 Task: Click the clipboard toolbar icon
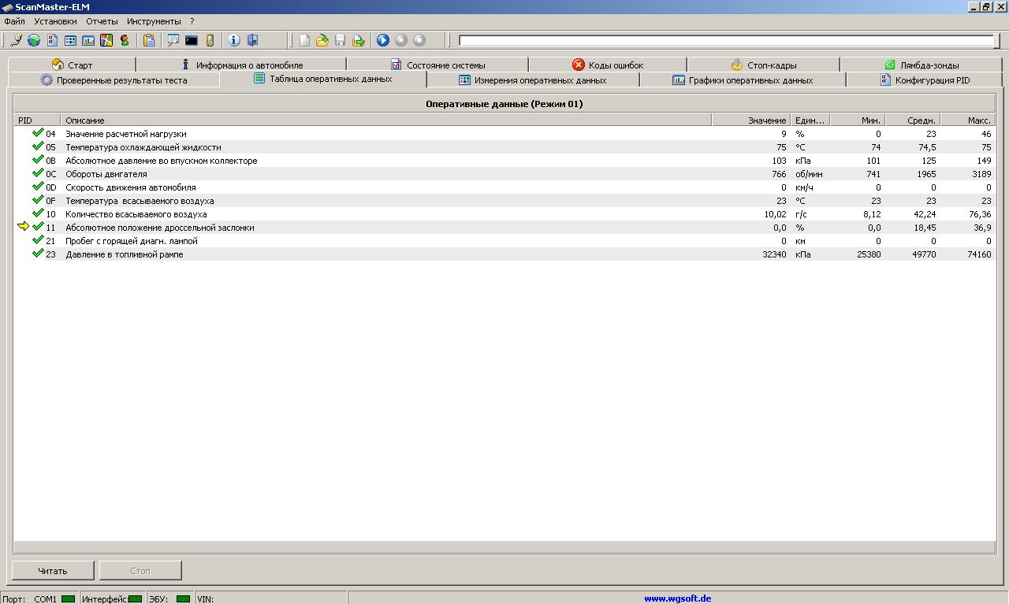pos(149,40)
